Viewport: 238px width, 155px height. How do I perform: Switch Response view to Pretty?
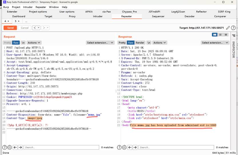point(122,43)
